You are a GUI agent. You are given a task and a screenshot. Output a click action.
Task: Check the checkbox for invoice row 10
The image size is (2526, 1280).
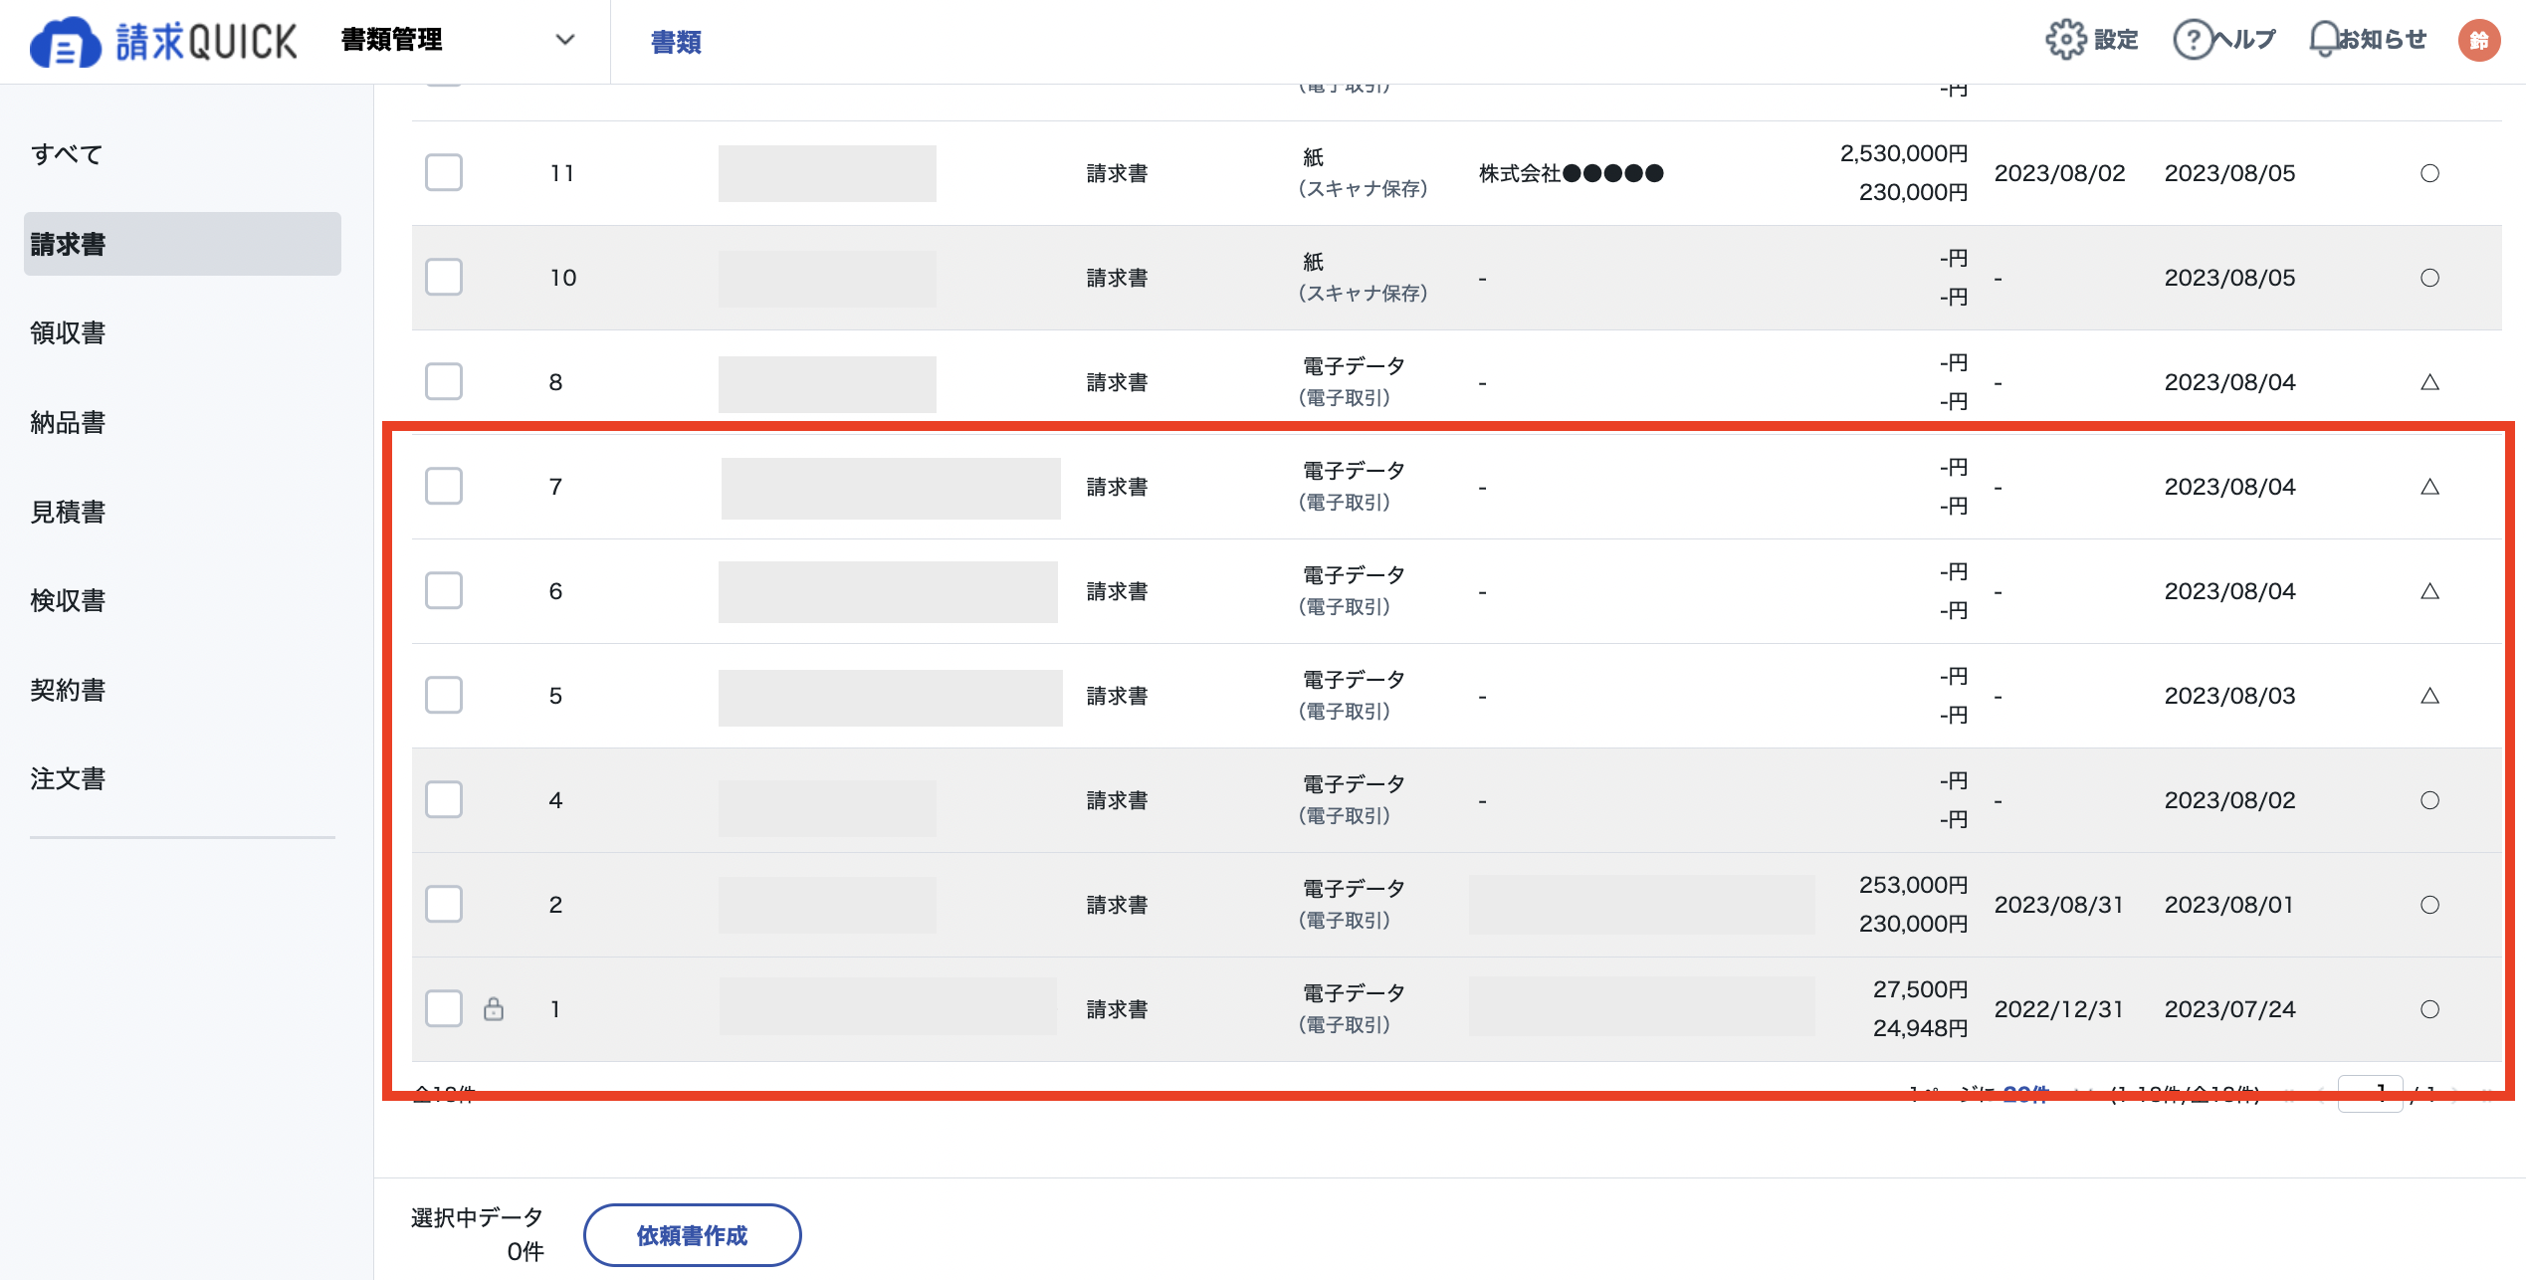444,277
